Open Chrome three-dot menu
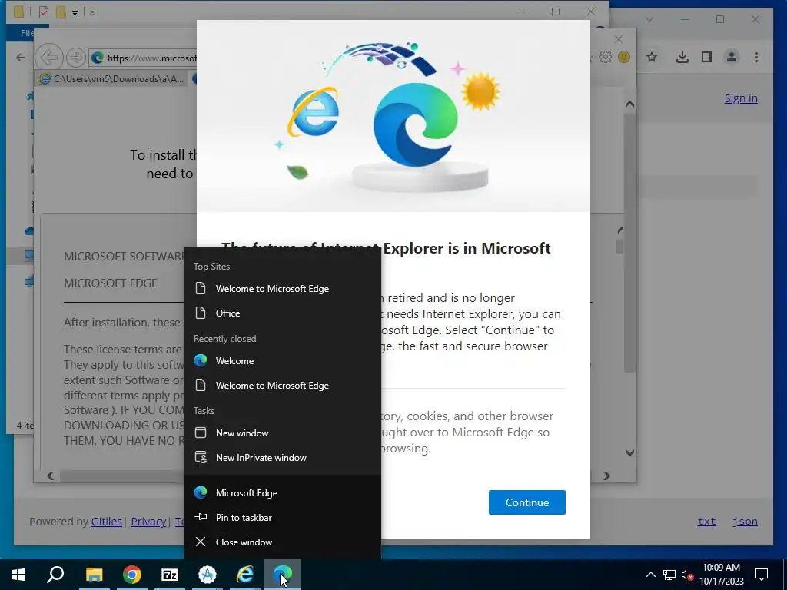Image resolution: width=787 pixels, height=590 pixels. pyautogui.click(x=756, y=57)
